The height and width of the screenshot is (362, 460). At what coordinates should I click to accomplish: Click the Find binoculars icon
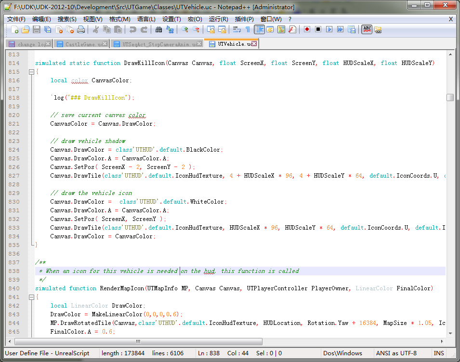tap(159, 29)
